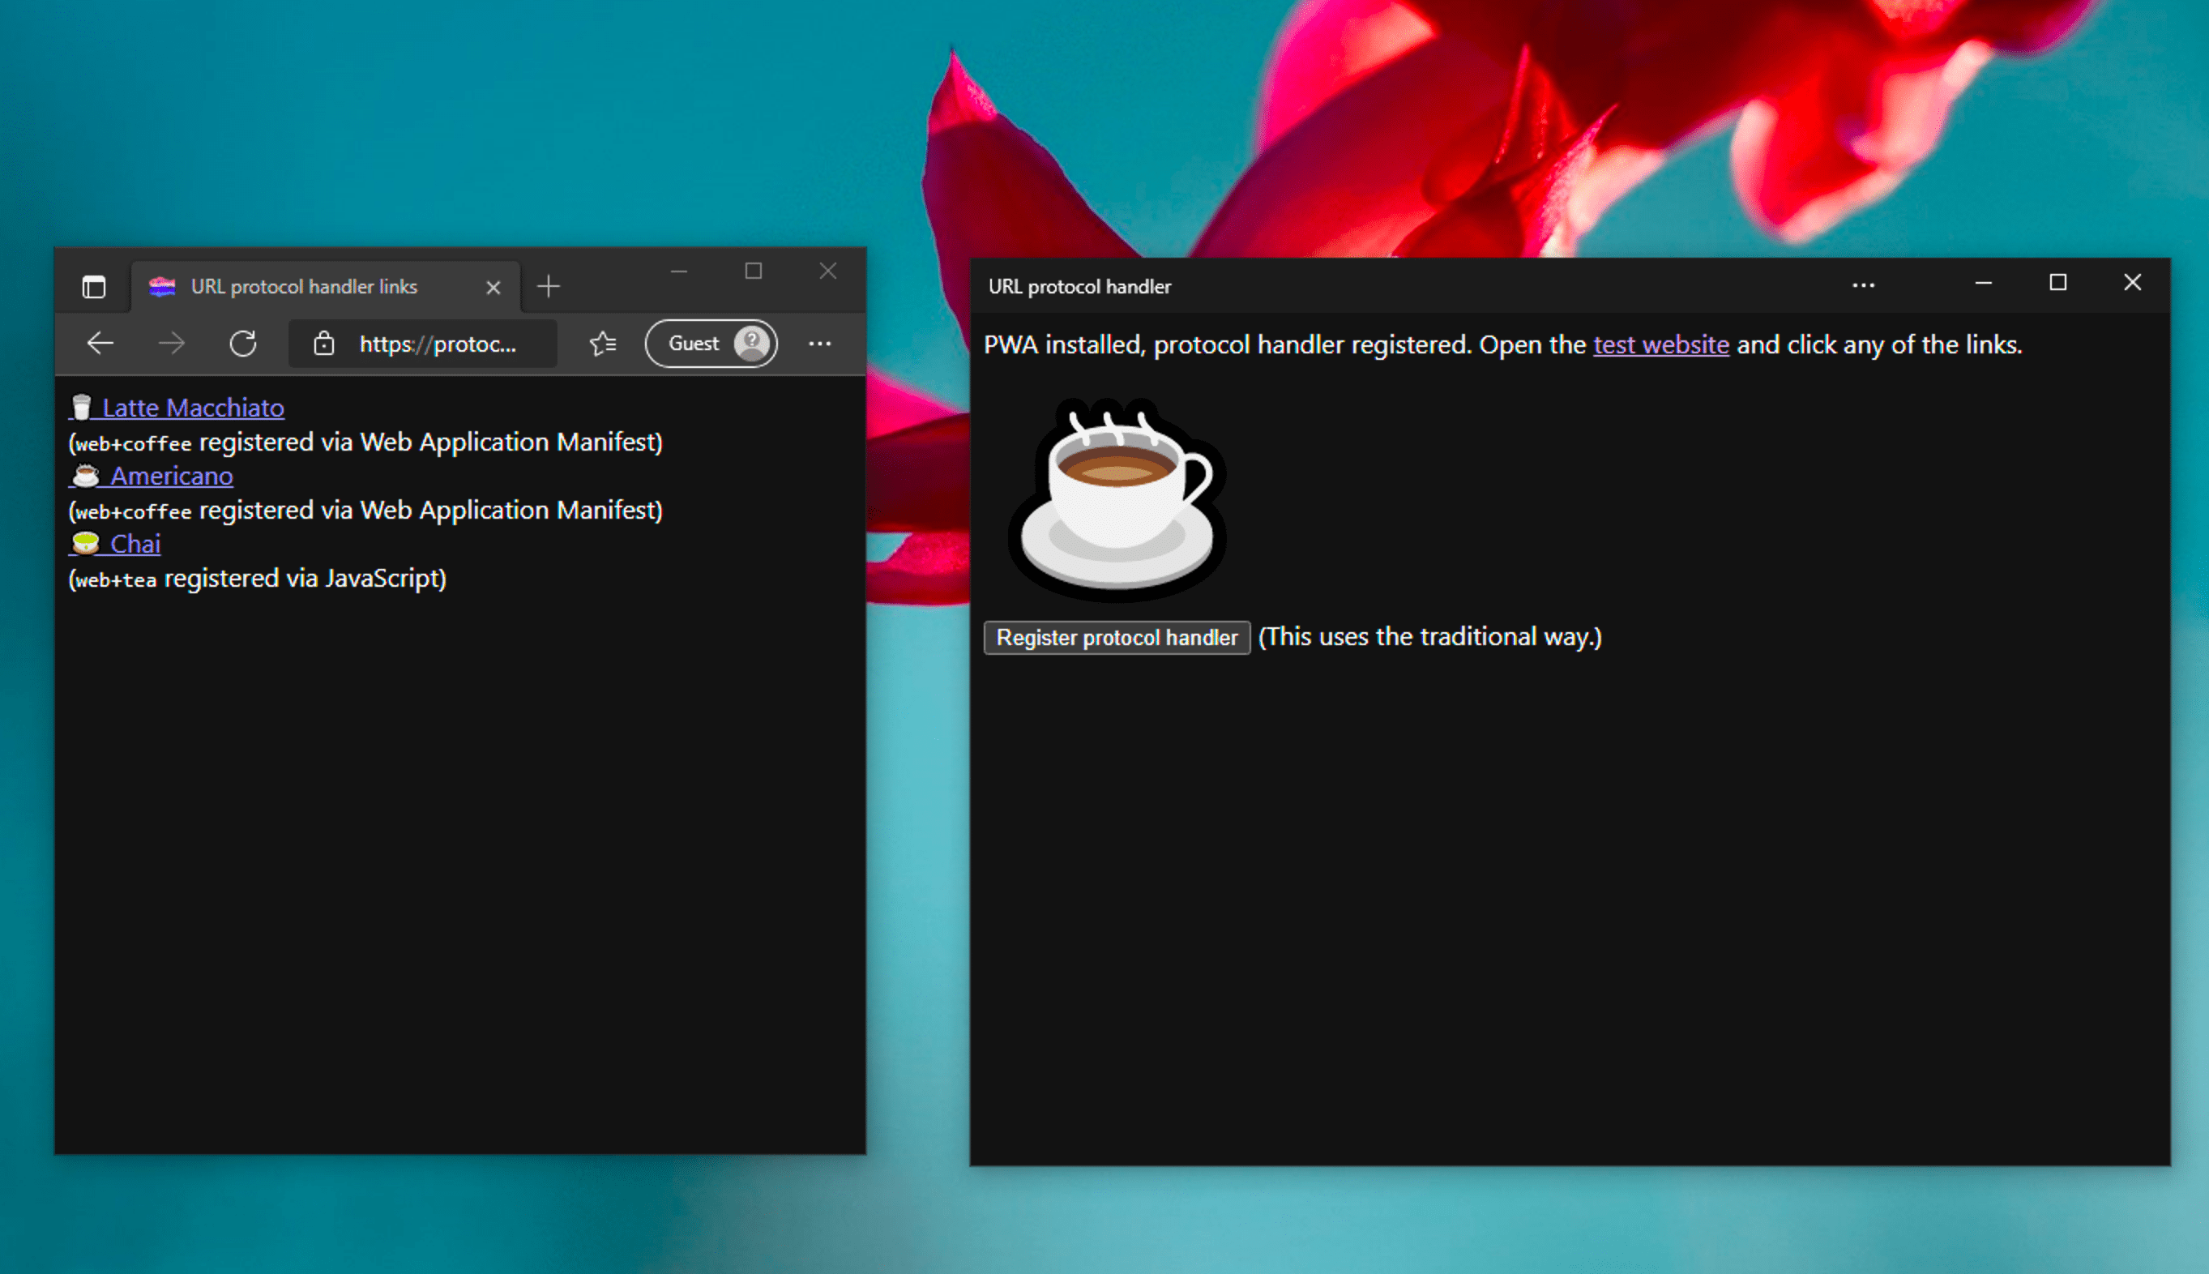The height and width of the screenshot is (1274, 2209).
Task: Click the test website hyperlink
Action: point(1661,344)
